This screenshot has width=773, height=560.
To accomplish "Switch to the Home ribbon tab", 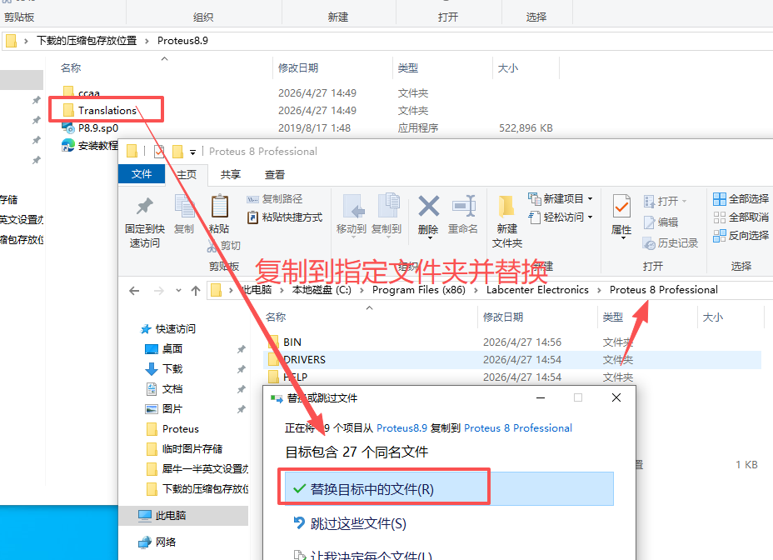I will pyautogui.click(x=187, y=175).
